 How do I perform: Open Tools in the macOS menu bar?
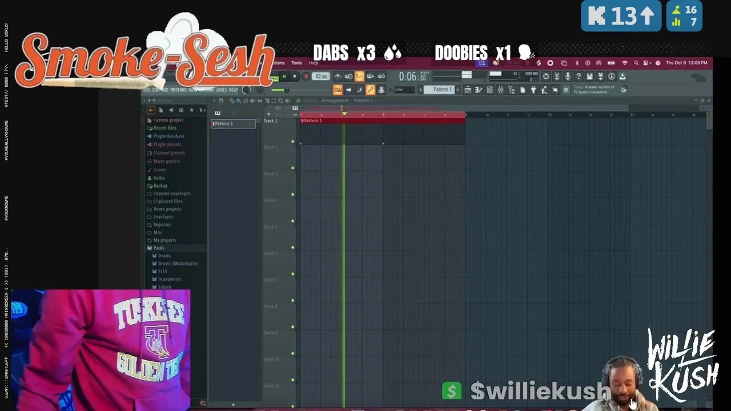click(x=296, y=63)
